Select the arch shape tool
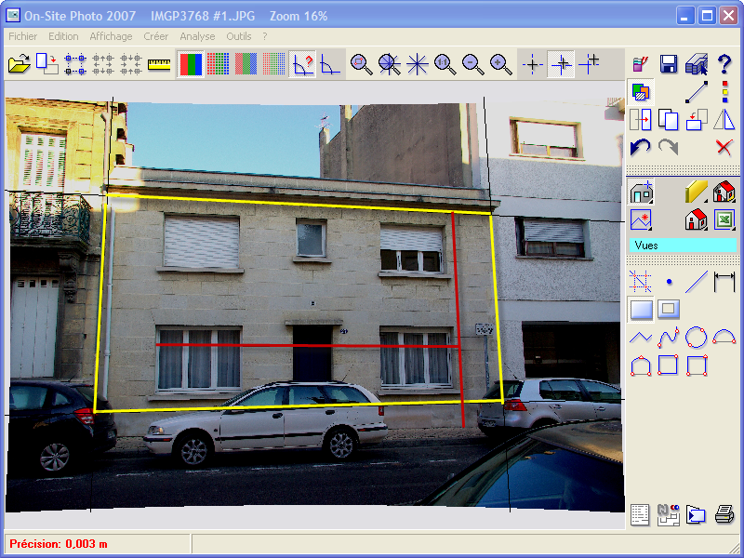This screenshot has height=558, width=744. point(641,365)
